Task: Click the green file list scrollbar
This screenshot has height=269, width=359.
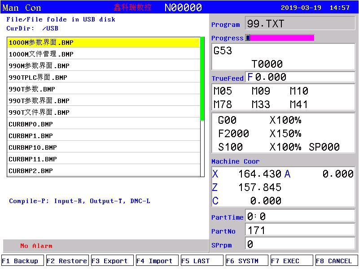Action: point(202,78)
